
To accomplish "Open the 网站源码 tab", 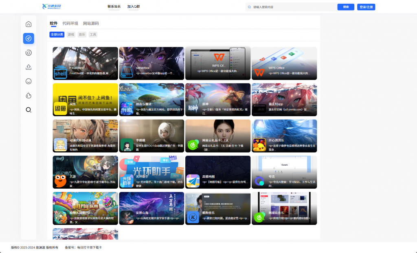I will 91,23.
